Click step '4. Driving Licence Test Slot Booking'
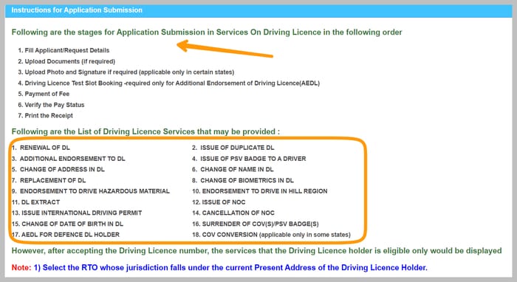 [169, 83]
